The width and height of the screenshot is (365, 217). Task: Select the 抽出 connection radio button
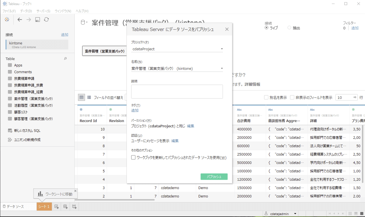tap(289, 28)
